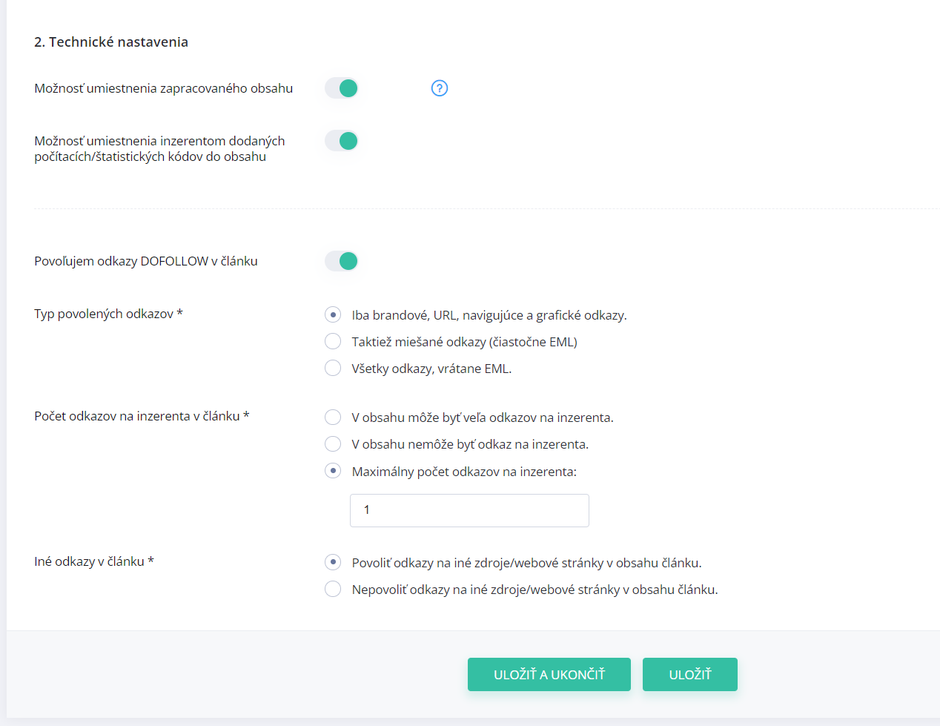
Task: Click 'Povoľujem odkazy DOFOLLOW v článku' label text
Action: (146, 261)
